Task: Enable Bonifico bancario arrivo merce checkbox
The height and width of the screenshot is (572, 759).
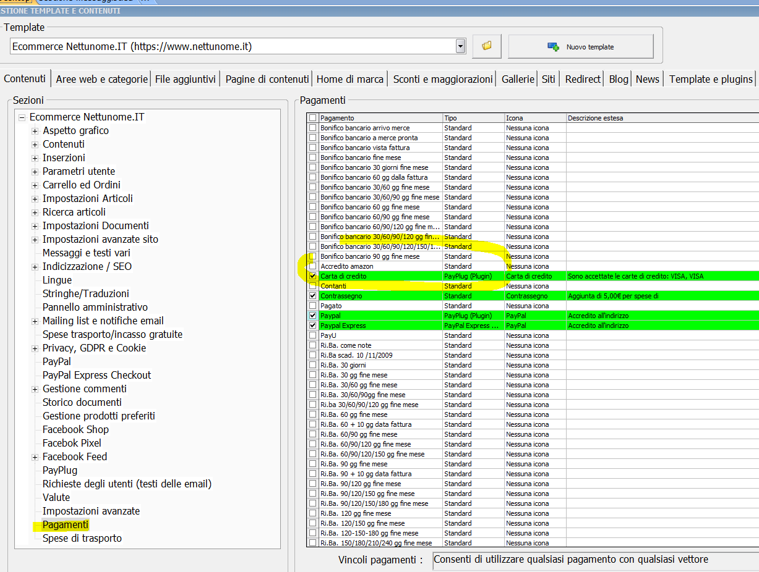Action: coord(313,128)
